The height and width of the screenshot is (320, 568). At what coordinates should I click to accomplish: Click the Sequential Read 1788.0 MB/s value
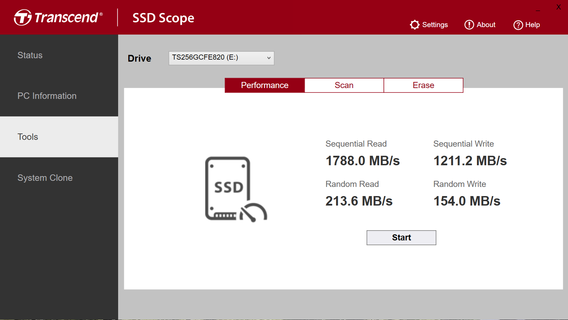click(363, 161)
